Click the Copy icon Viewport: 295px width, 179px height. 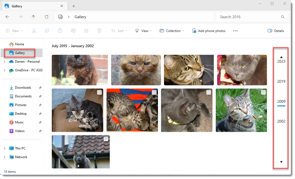tap(47, 31)
